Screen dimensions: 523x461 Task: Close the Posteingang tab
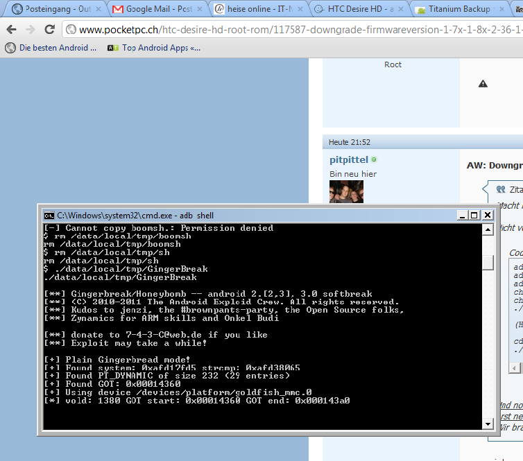click(98, 9)
